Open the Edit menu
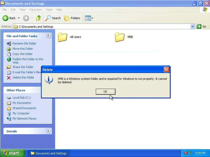210x157 pixels. pos(13,10)
